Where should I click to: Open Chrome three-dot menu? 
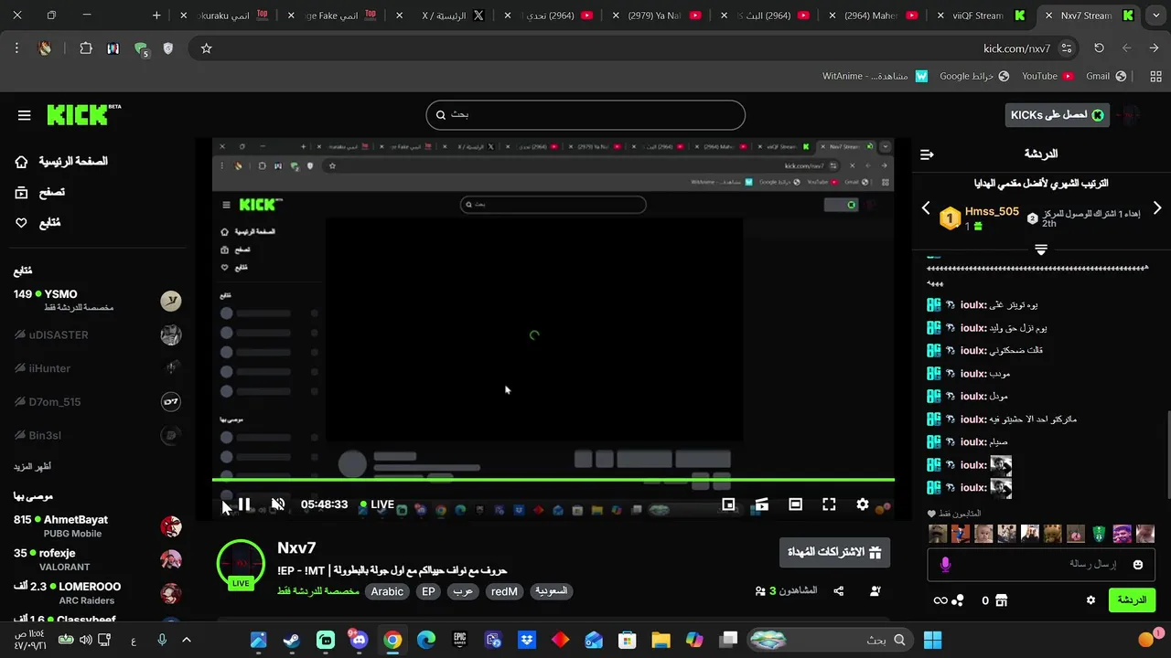16,48
